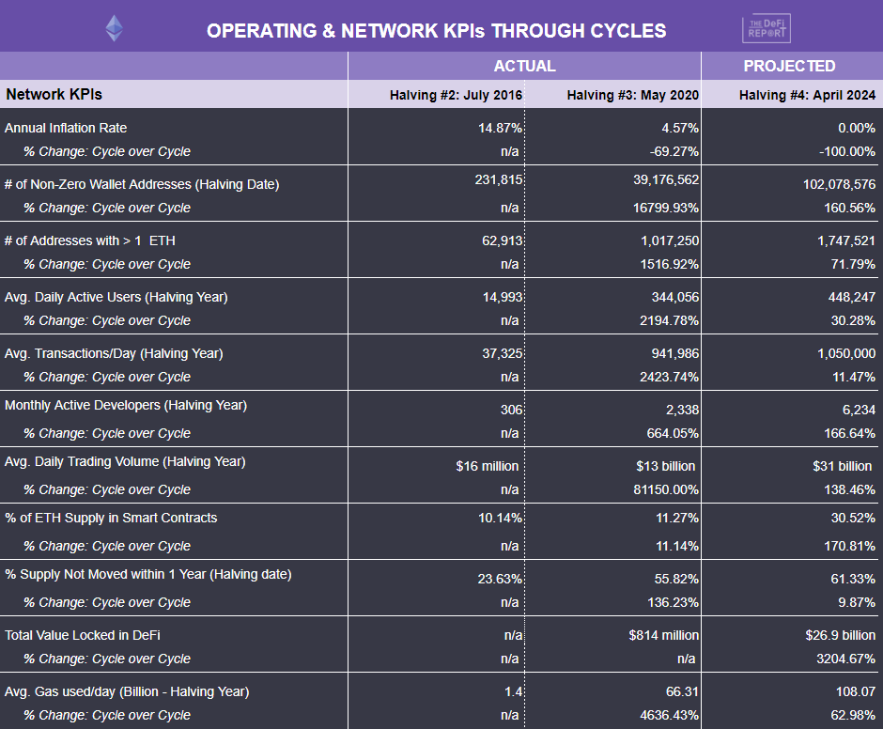This screenshot has height=729, width=883.
Task: Click '# of Addresses with > 1 ETH' label
Action: pyautogui.click(x=90, y=240)
